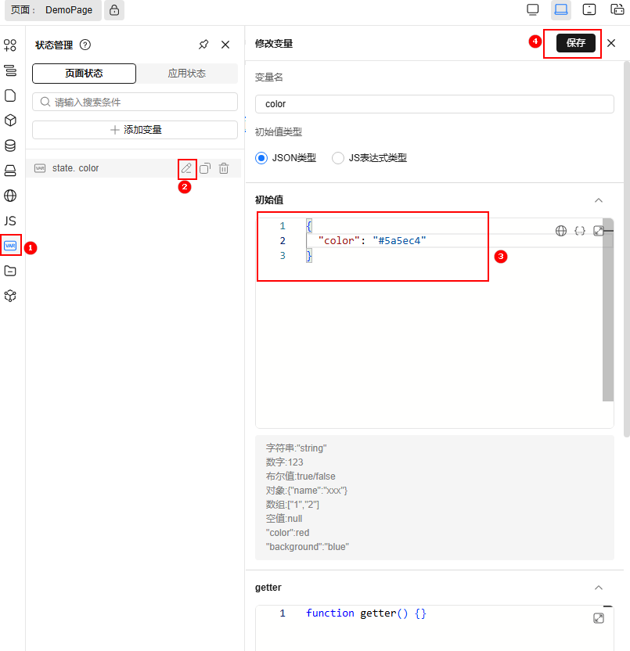
Task: Click the copy icon next to state.color
Action: click(x=205, y=168)
